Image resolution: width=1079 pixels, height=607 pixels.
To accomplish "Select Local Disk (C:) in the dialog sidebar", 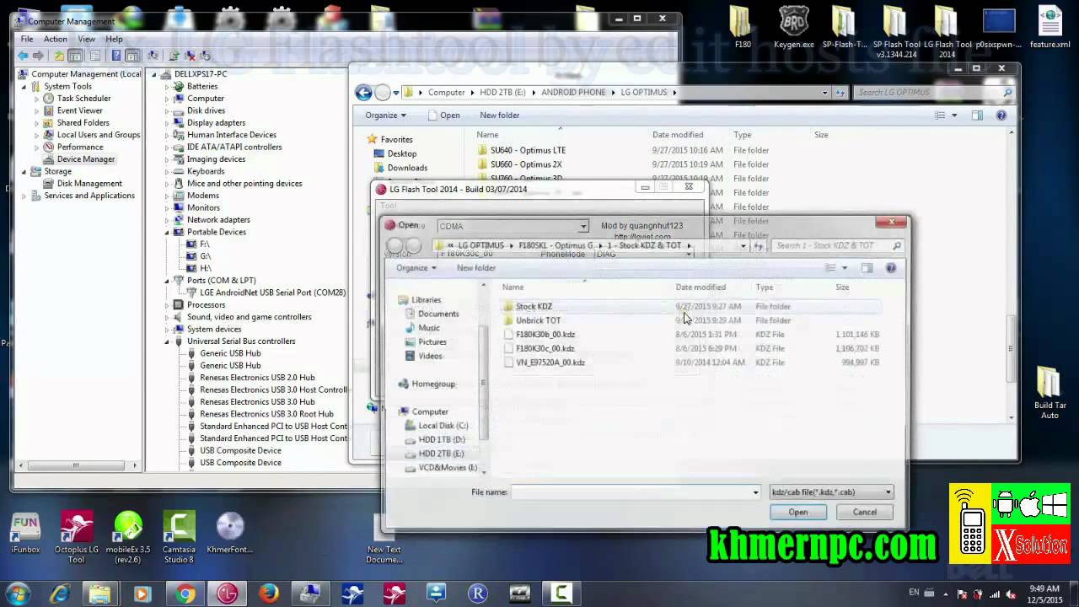I will coord(443,426).
